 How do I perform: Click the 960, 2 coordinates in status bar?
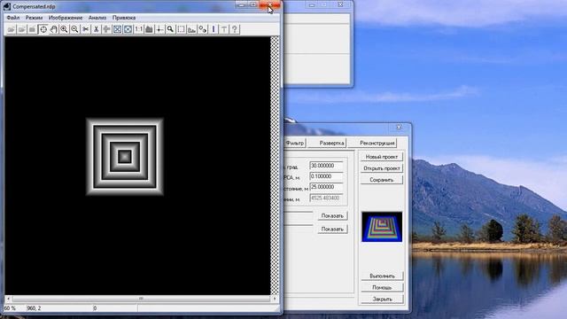click(x=34, y=308)
